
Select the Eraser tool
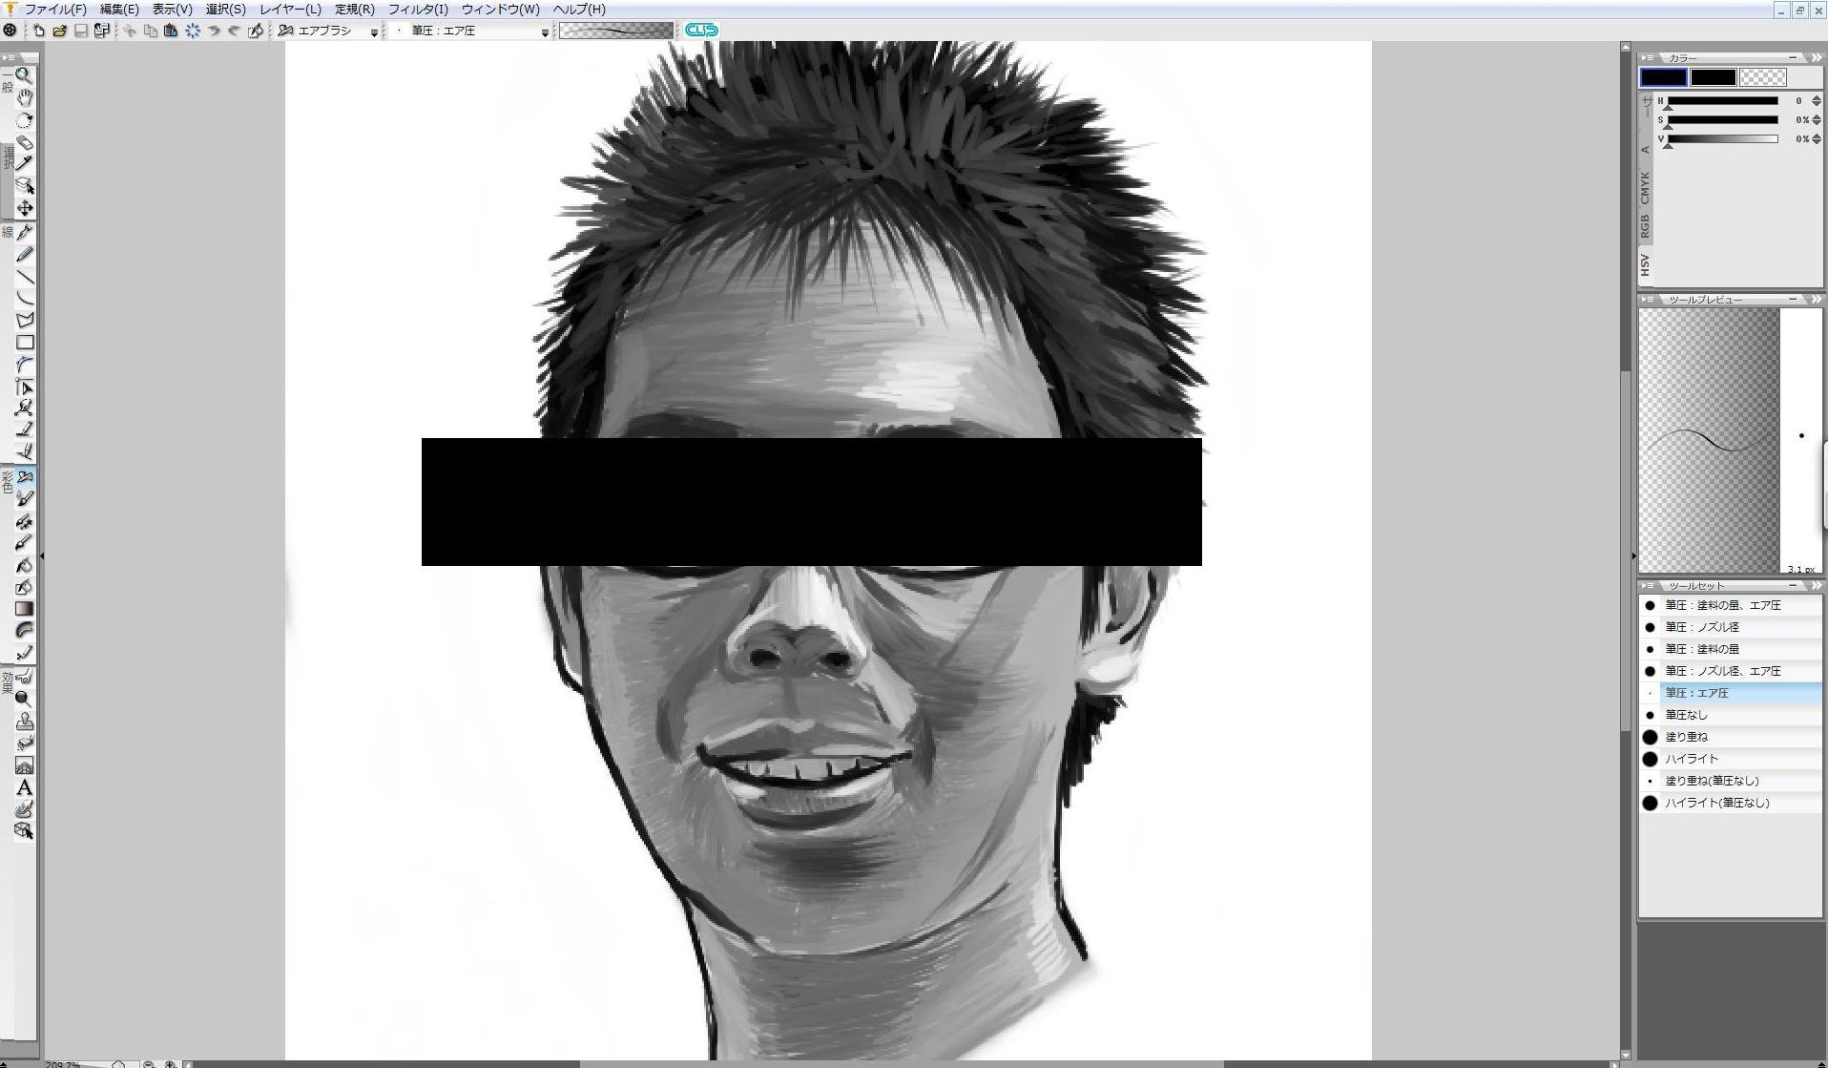pos(24,142)
